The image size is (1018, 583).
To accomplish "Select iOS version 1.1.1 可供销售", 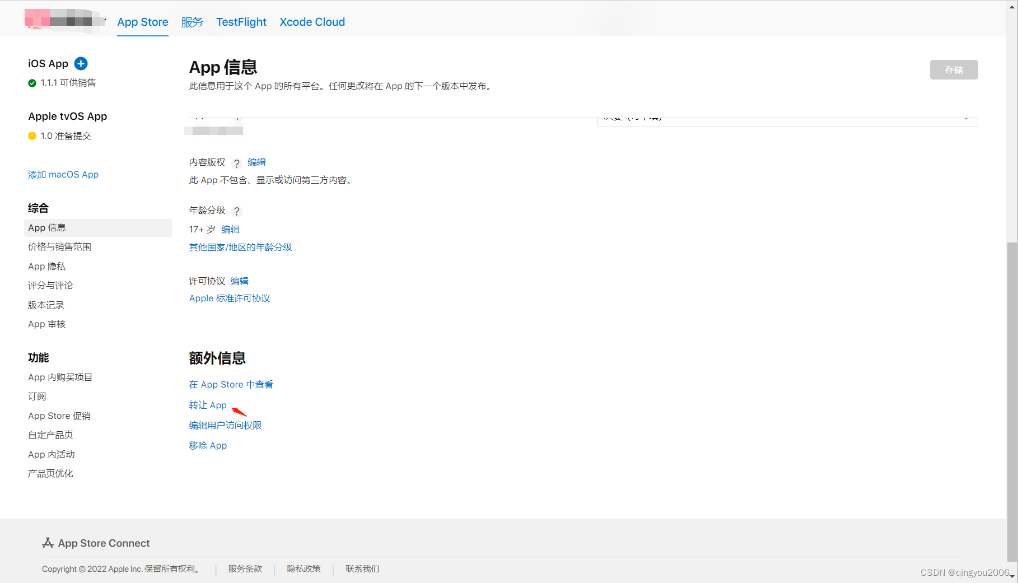I will pos(68,83).
